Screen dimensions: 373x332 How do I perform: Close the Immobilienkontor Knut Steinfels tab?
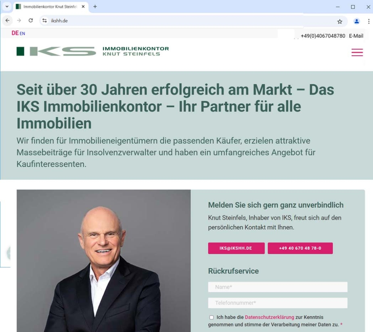click(83, 7)
